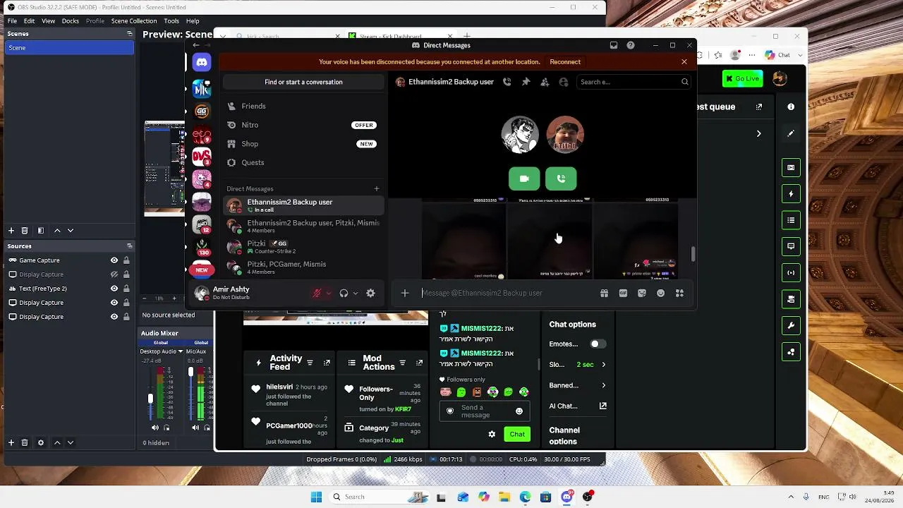Image resolution: width=903 pixels, height=508 pixels.
Task: Join the voice call with green phone button
Action: (561, 179)
